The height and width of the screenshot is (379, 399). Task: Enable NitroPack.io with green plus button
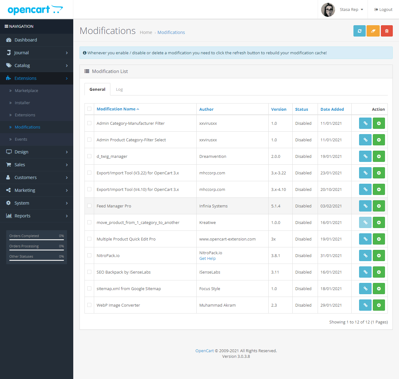coord(379,255)
